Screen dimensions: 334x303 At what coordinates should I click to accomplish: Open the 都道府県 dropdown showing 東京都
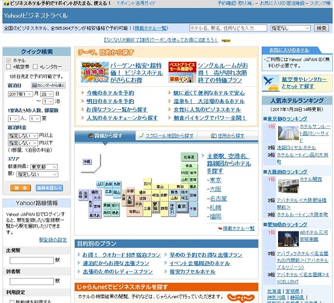[44, 167]
